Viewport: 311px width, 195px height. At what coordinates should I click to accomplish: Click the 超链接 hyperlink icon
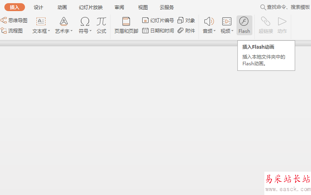pos(266,21)
